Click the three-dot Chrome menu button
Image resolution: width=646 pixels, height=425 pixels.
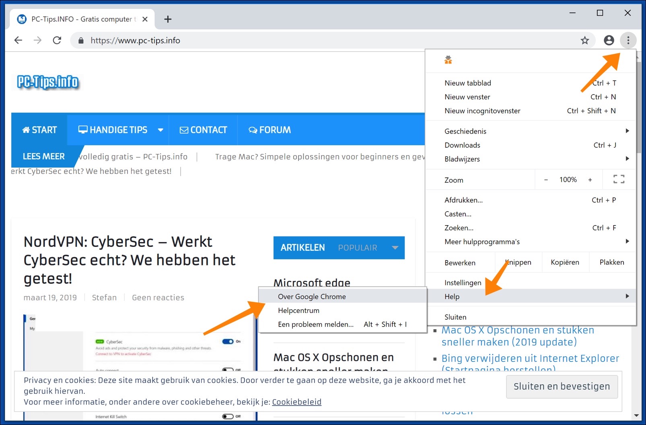(x=628, y=40)
